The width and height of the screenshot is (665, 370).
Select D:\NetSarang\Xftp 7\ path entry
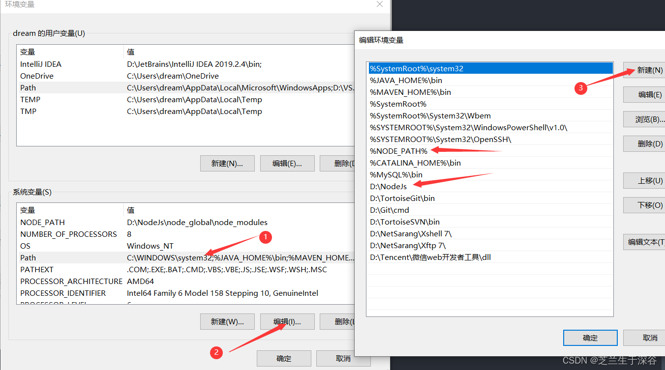point(490,245)
